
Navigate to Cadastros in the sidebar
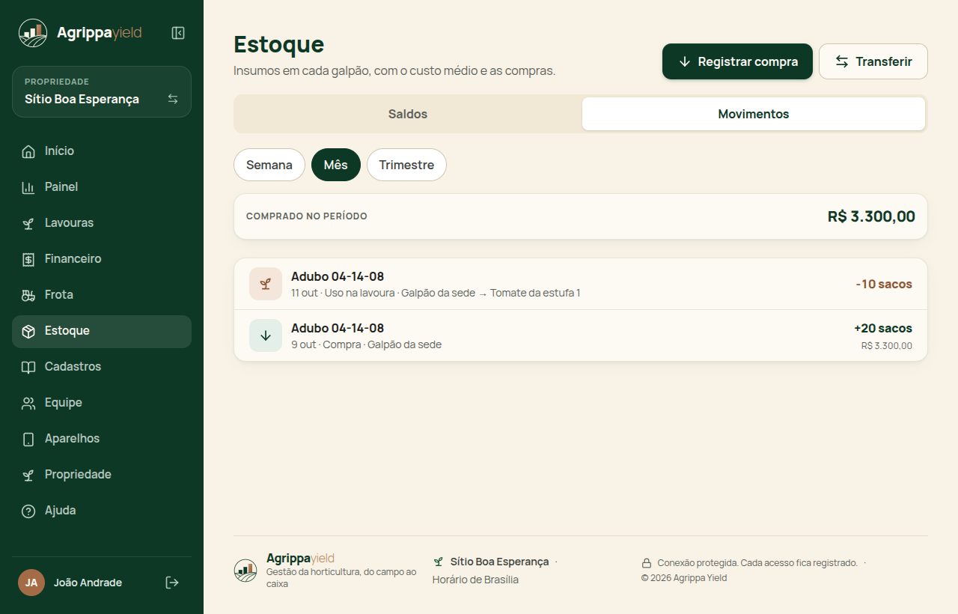[102, 367]
